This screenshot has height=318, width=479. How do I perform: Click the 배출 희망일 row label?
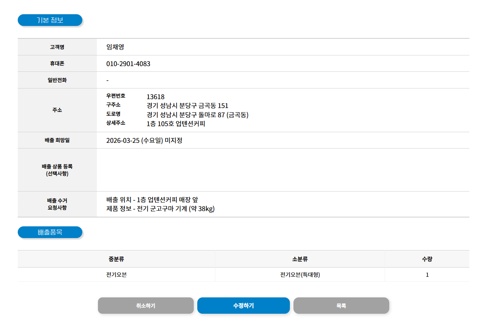[x=57, y=140]
